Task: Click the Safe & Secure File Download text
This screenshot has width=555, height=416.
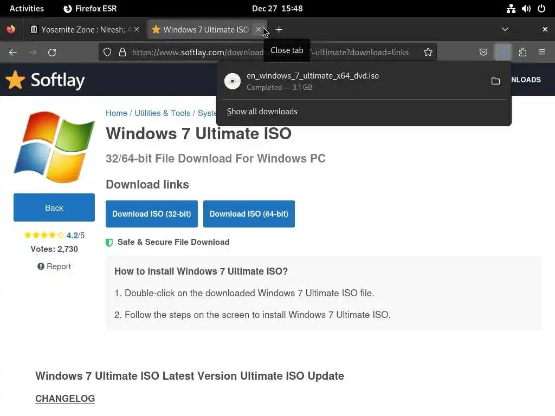Action: coord(173,242)
